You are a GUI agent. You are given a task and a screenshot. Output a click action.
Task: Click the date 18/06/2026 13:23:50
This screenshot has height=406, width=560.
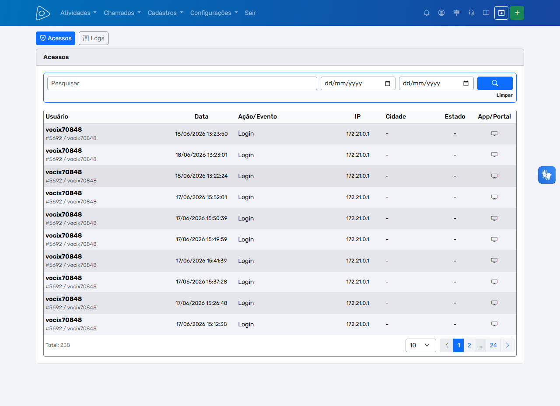(x=201, y=134)
